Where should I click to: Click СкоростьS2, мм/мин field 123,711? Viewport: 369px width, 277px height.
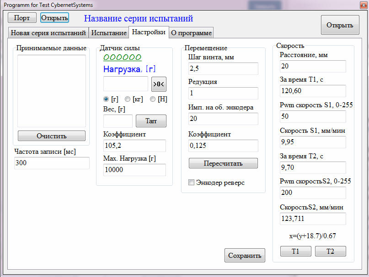coord(313,219)
